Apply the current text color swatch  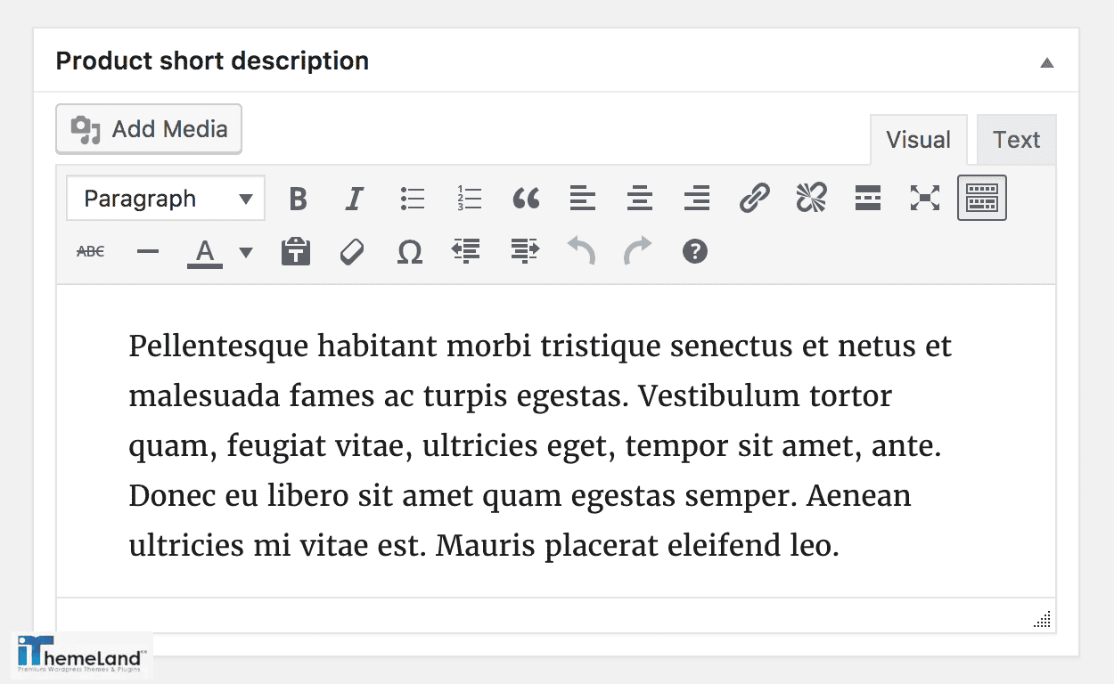tap(205, 252)
